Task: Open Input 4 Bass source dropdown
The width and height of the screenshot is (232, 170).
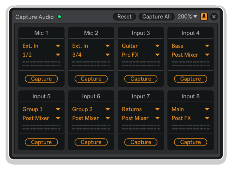Action: point(191,46)
